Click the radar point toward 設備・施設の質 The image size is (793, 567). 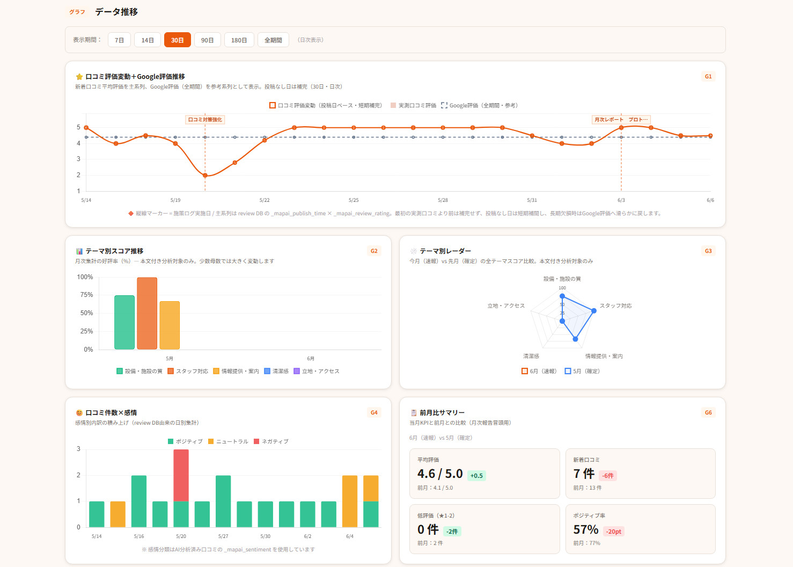(562, 296)
